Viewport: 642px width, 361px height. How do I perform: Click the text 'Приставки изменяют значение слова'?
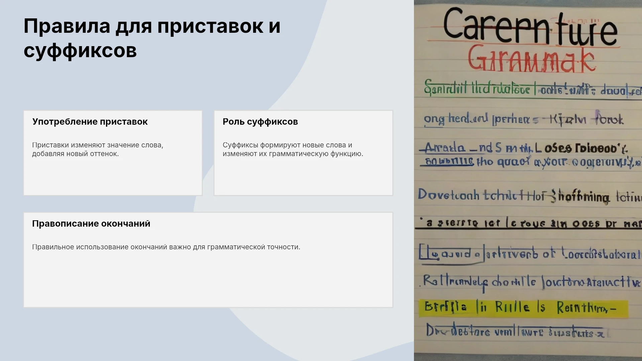coord(98,145)
